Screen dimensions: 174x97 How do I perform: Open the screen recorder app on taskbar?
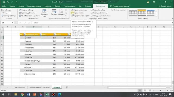click(x=53, y=95)
